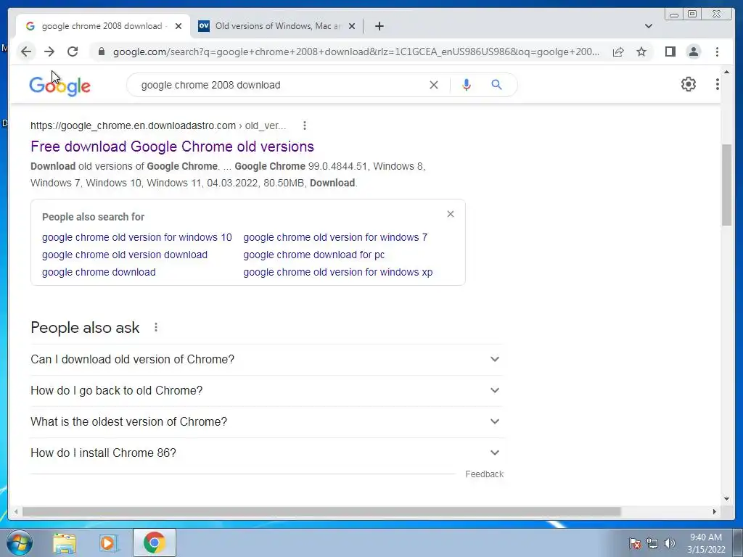The image size is (743, 557).
Task: Click the horizontal scrollbar thumb
Action: [x=321, y=511]
